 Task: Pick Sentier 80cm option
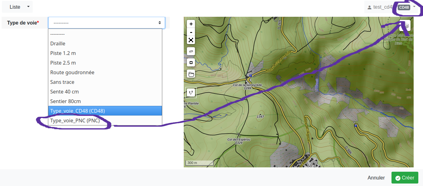tap(105, 101)
